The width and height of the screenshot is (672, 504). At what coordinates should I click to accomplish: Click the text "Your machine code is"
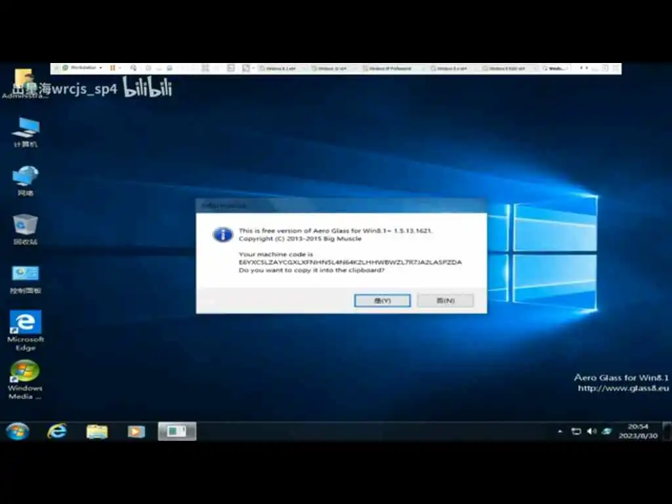[276, 254]
